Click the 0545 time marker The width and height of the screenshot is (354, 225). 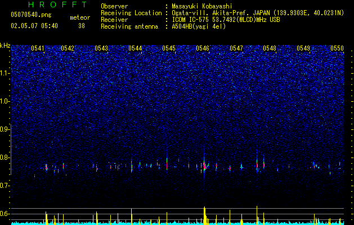tap(169, 48)
